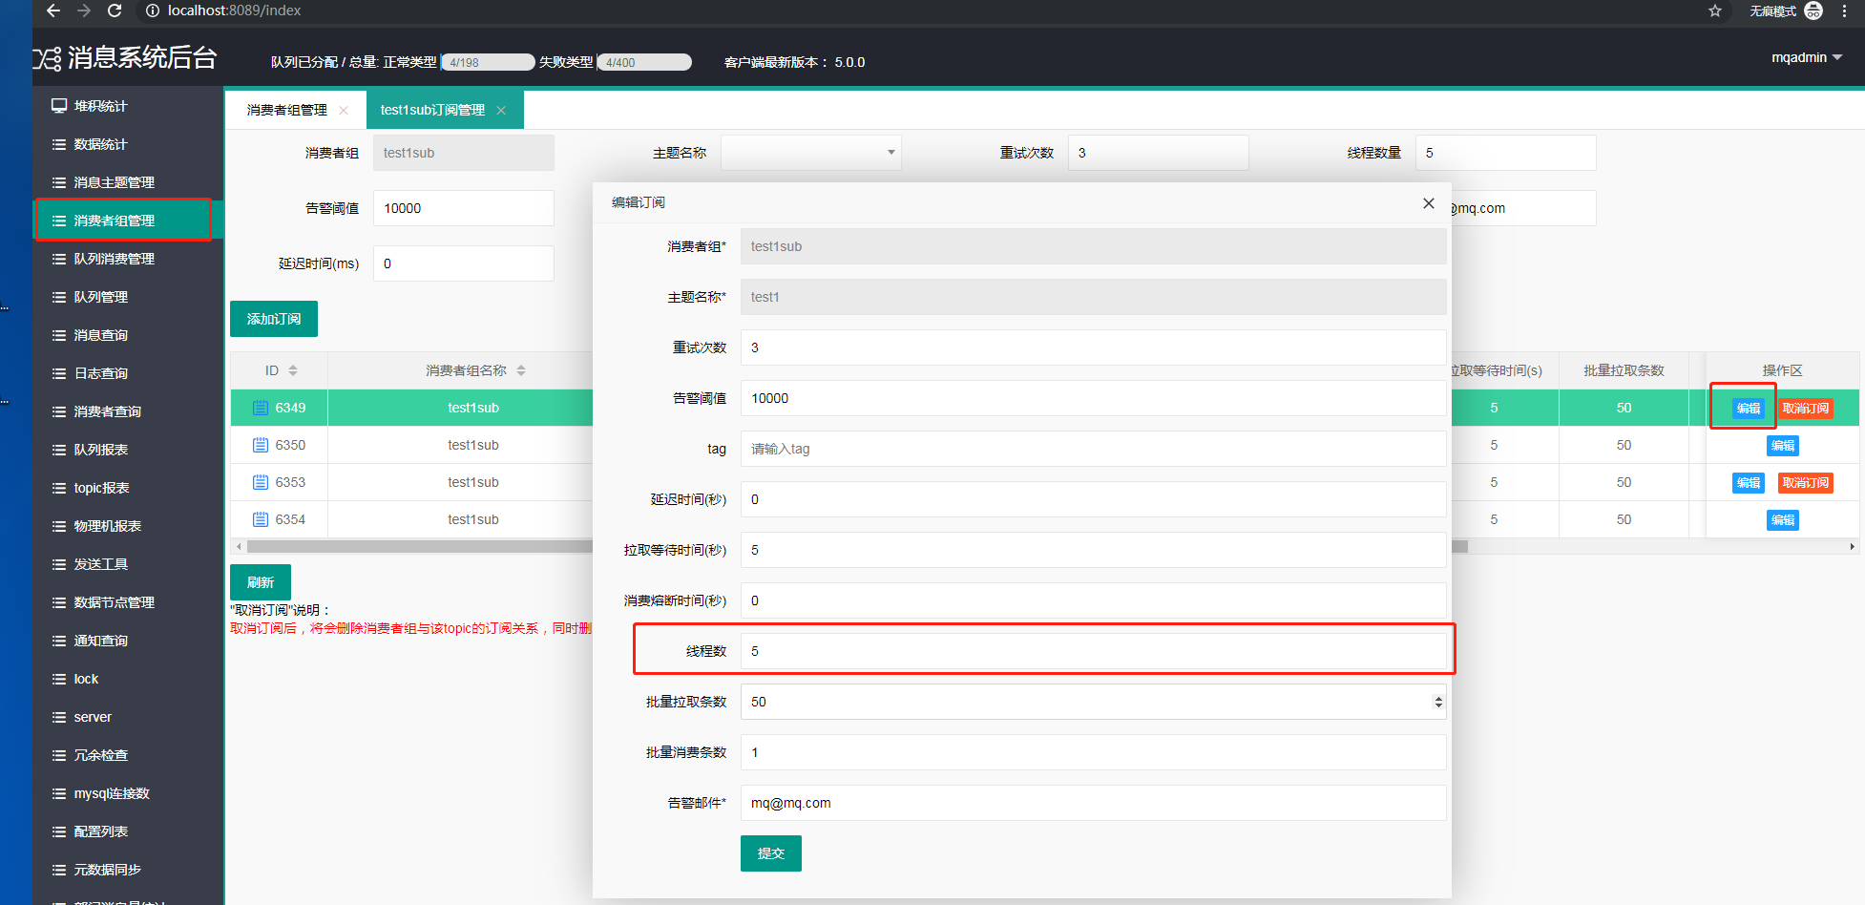Viewport: 1865px width, 905px height.
Task: Open row 6354 detail icon
Action: (261, 519)
